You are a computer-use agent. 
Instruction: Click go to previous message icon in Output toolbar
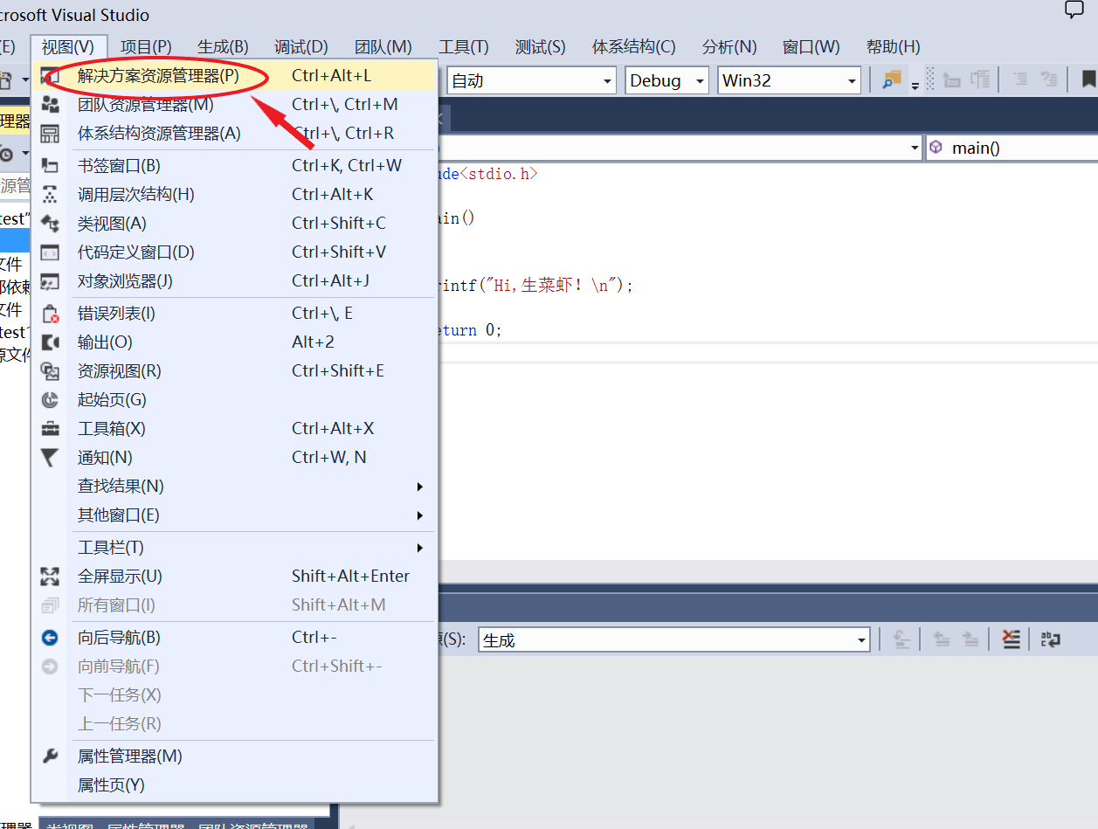[942, 639]
